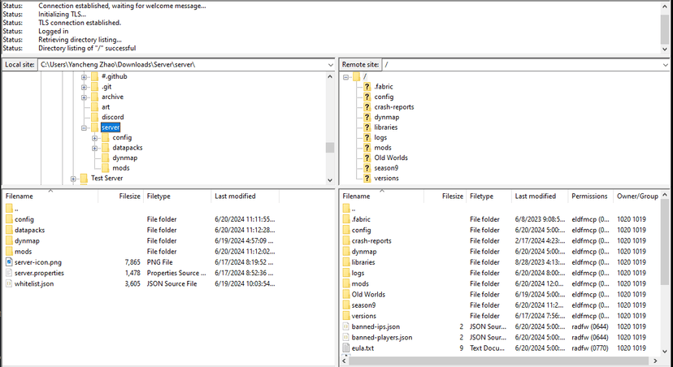This screenshot has width=673, height=367.
Task: Click the Remote site path input field
Action: point(520,64)
